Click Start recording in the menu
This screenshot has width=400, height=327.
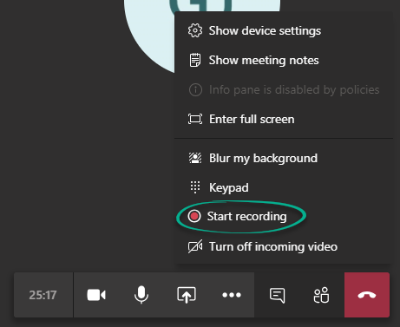284,216
